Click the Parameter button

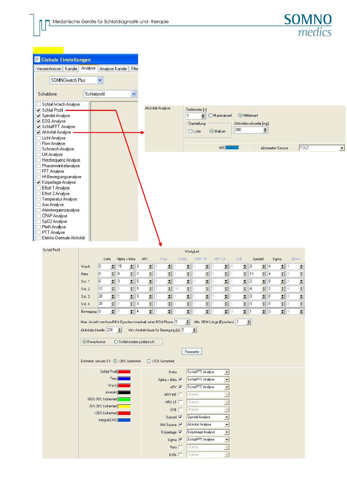(192, 352)
